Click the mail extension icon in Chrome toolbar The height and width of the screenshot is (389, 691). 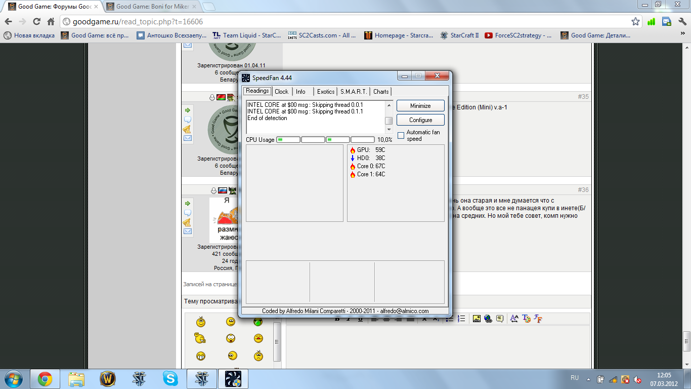click(x=667, y=22)
